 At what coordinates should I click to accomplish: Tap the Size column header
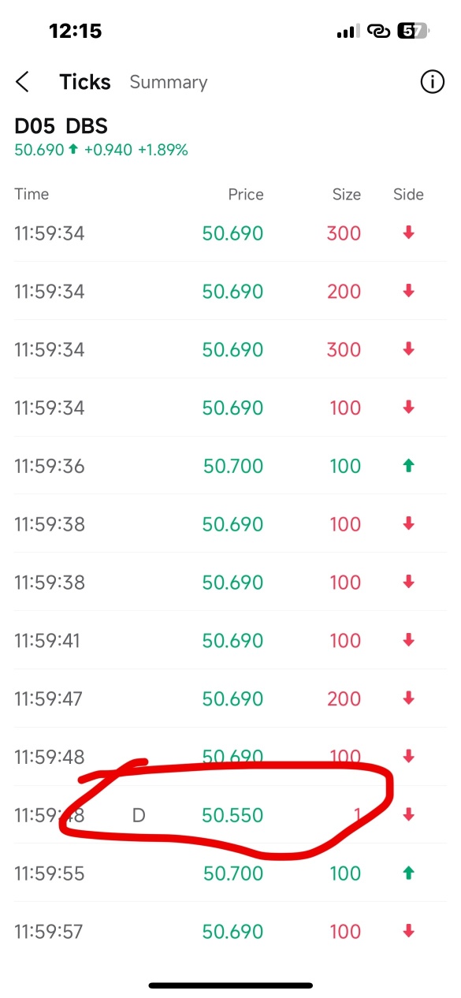347,194
